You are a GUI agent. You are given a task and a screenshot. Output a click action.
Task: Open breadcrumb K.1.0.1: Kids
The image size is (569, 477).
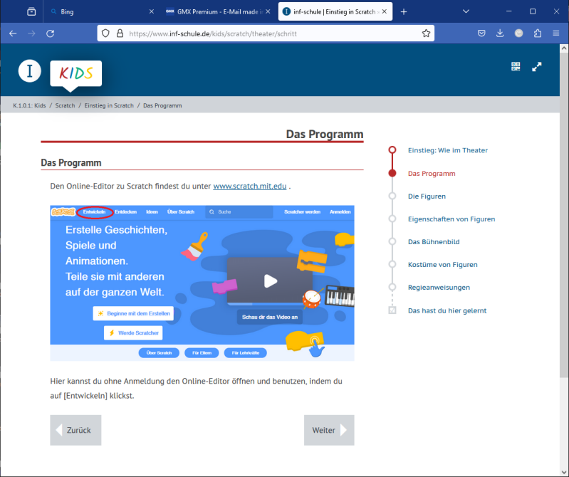(x=29, y=105)
